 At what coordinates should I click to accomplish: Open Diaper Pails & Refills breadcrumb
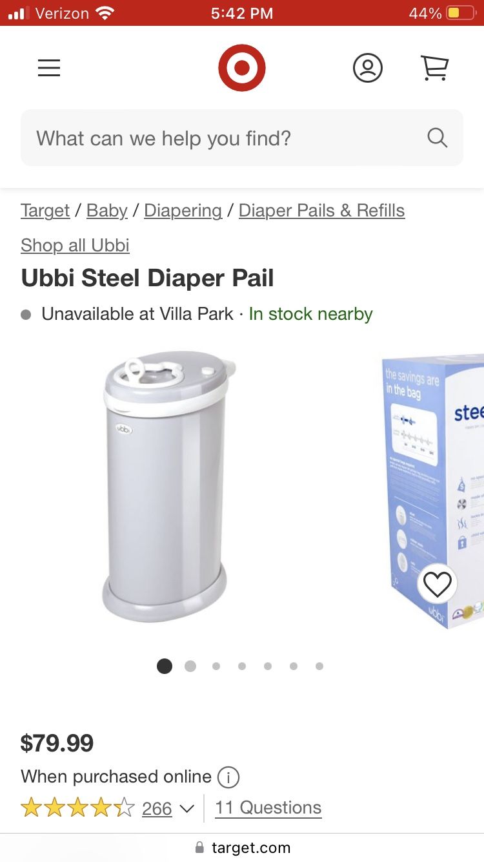coord(322,211)
